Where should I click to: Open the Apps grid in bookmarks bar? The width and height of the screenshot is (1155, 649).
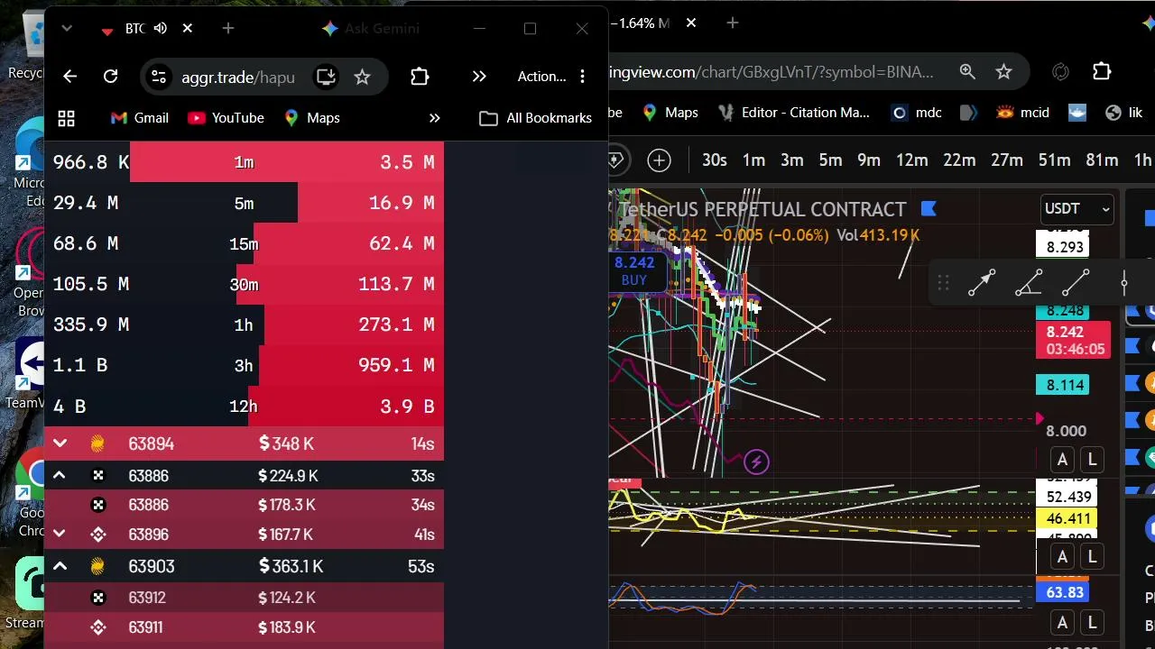coord(66,118)
